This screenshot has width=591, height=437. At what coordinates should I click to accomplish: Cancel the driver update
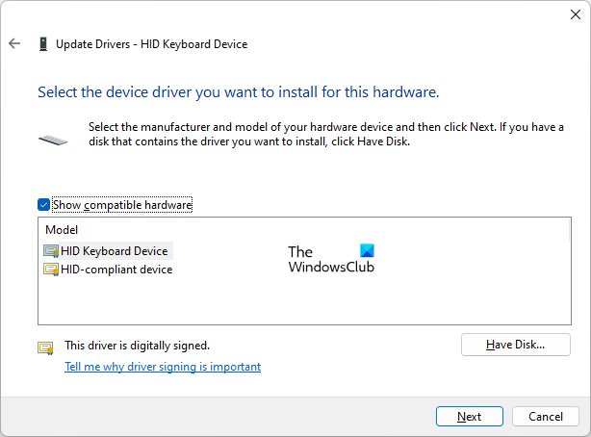click(x=545, y=417)
